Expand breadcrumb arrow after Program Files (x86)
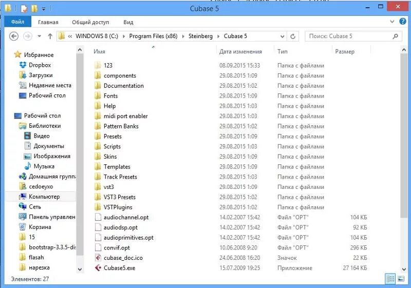This screenshot has height=288, width=411. coord(183,36)
